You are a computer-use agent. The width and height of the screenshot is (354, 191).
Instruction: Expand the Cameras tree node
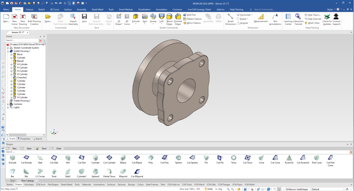pos(8,104)
